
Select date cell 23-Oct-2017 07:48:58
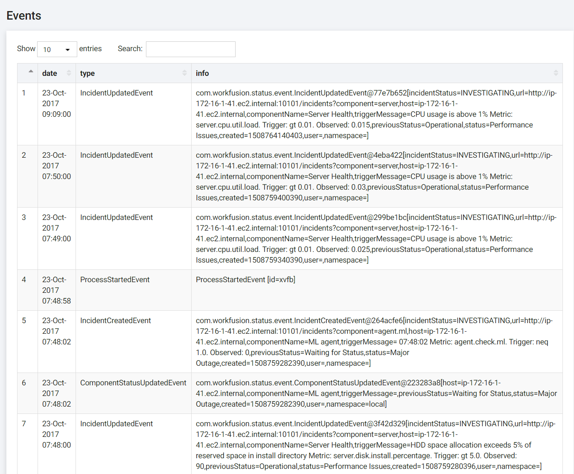56,290
